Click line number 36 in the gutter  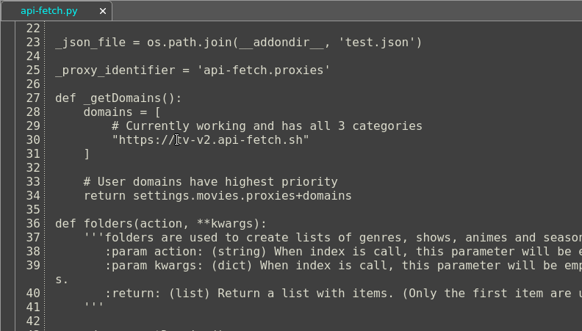pyautogui.click(x=32, y=224)
